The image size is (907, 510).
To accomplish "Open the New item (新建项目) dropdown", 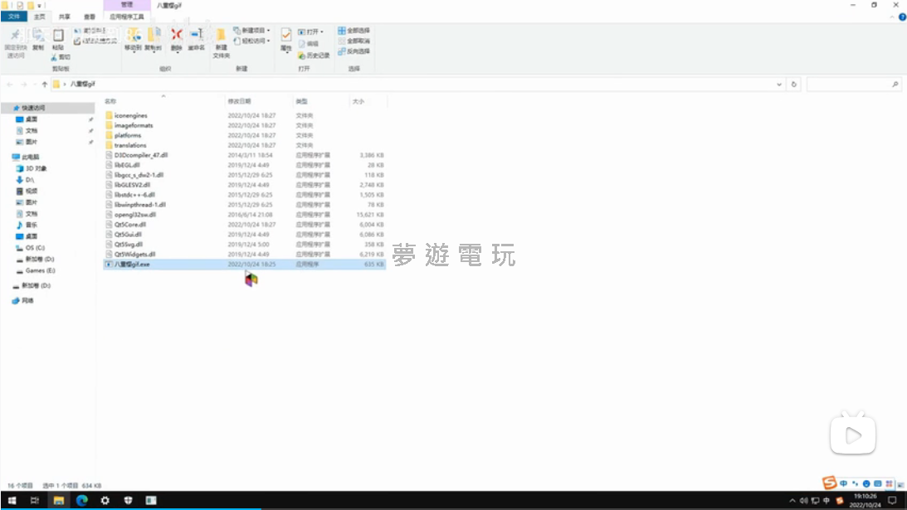I will click(x=252, y=31).
